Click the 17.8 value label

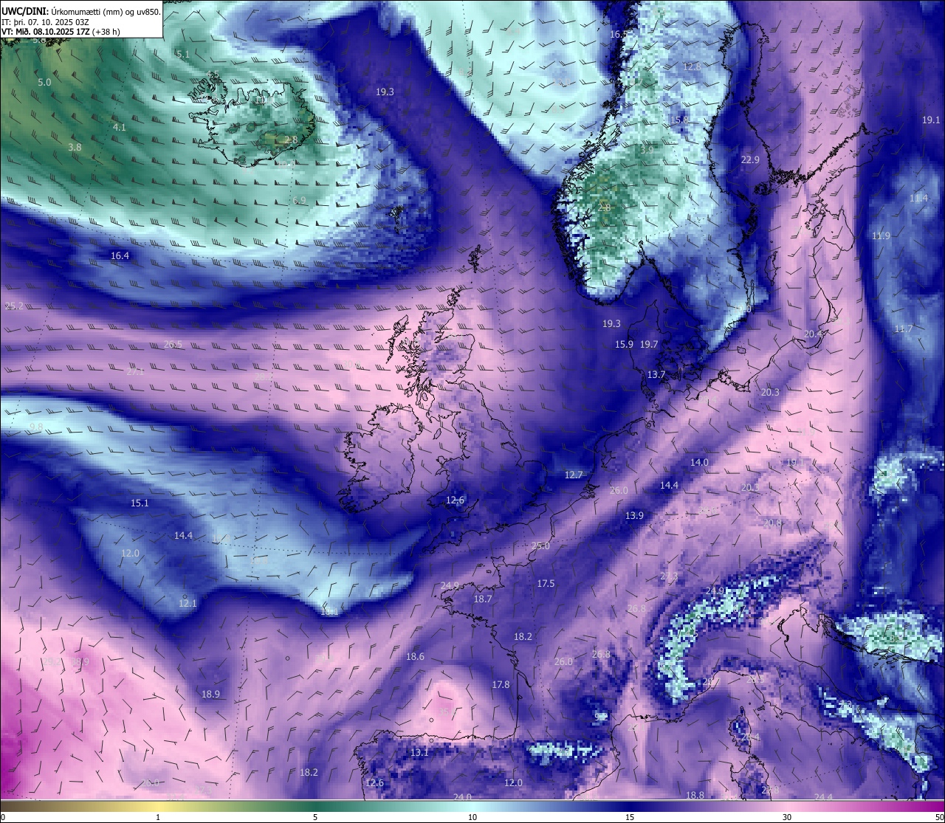coord(501,684)
